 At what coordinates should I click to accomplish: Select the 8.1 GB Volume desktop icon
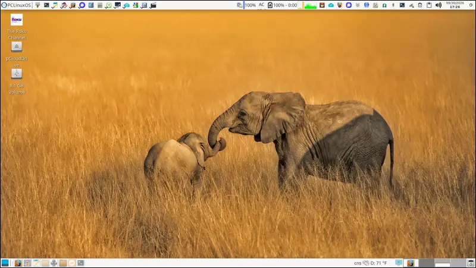tap(17, 81)
